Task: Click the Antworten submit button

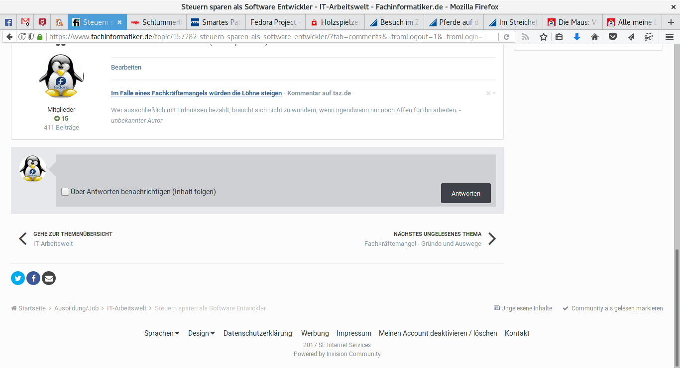Action: click(x=466, y=193)
